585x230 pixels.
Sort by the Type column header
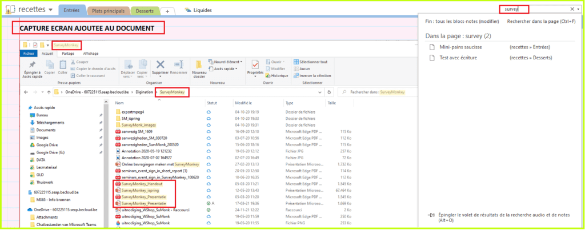tap(289, 103)
